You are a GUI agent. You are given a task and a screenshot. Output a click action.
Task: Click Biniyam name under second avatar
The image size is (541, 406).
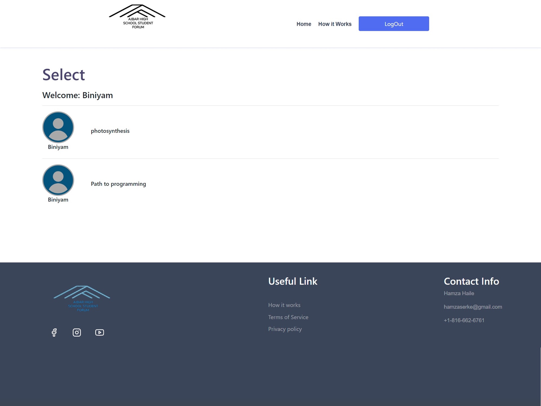click(58, 200)
